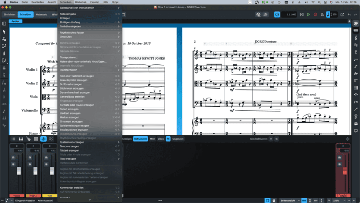Switch to Notensatz mode
Image resolution: width=360 pixels, height=203 pixels.
[x=42, y=14]
